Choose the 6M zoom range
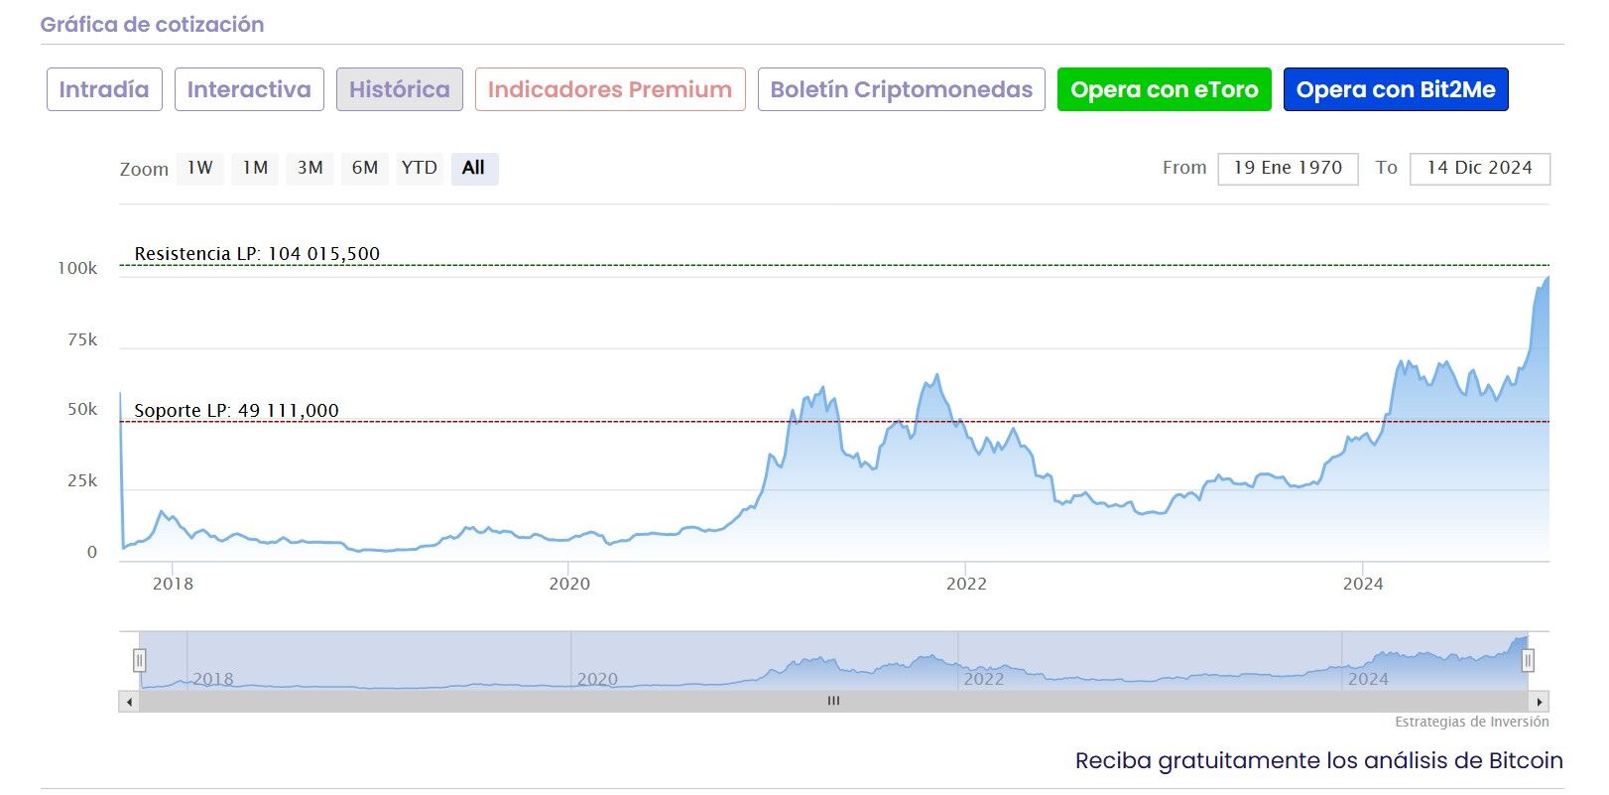This screenshot has height=795, width=1609. pos(365,169)
